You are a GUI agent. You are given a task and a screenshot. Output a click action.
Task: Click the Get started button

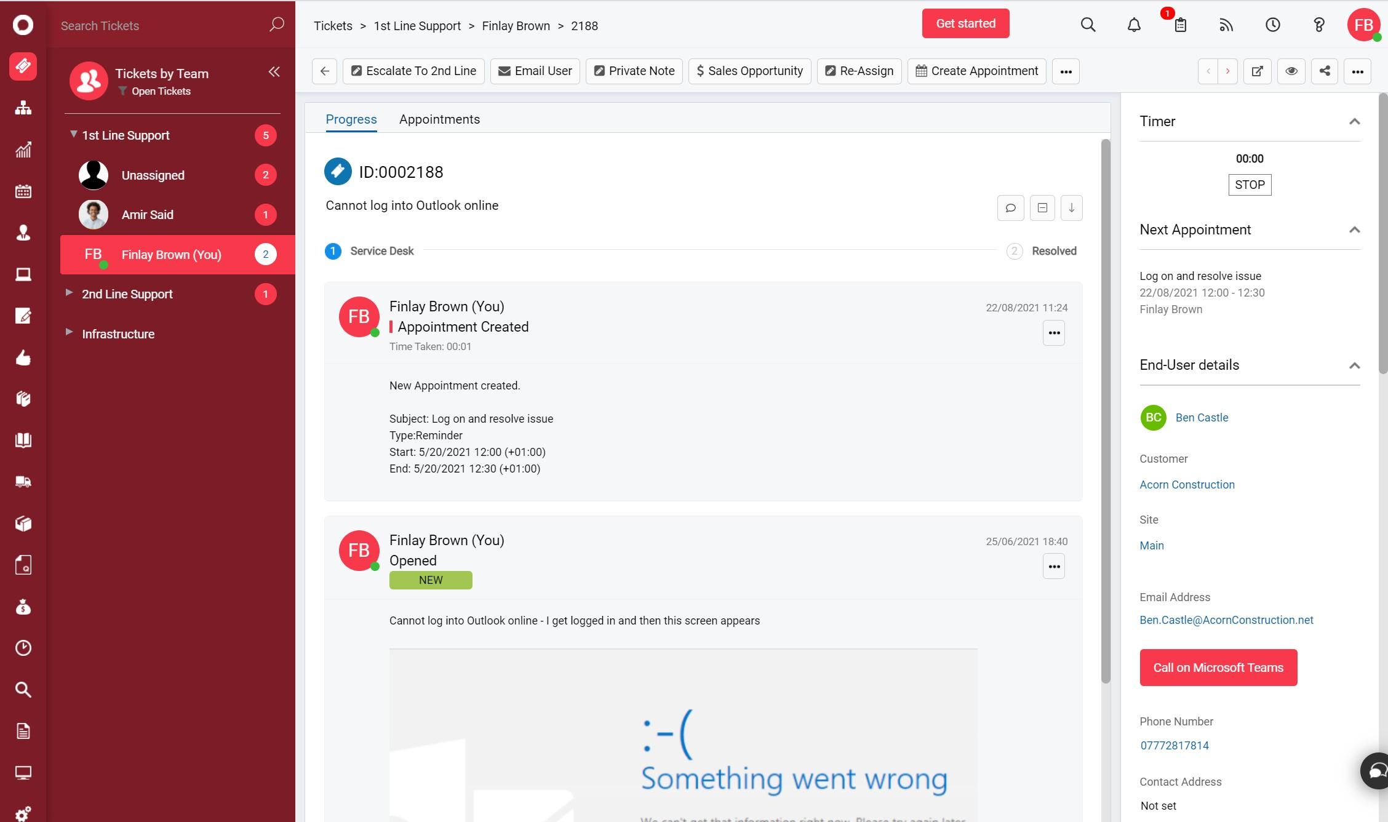(965, 23)
